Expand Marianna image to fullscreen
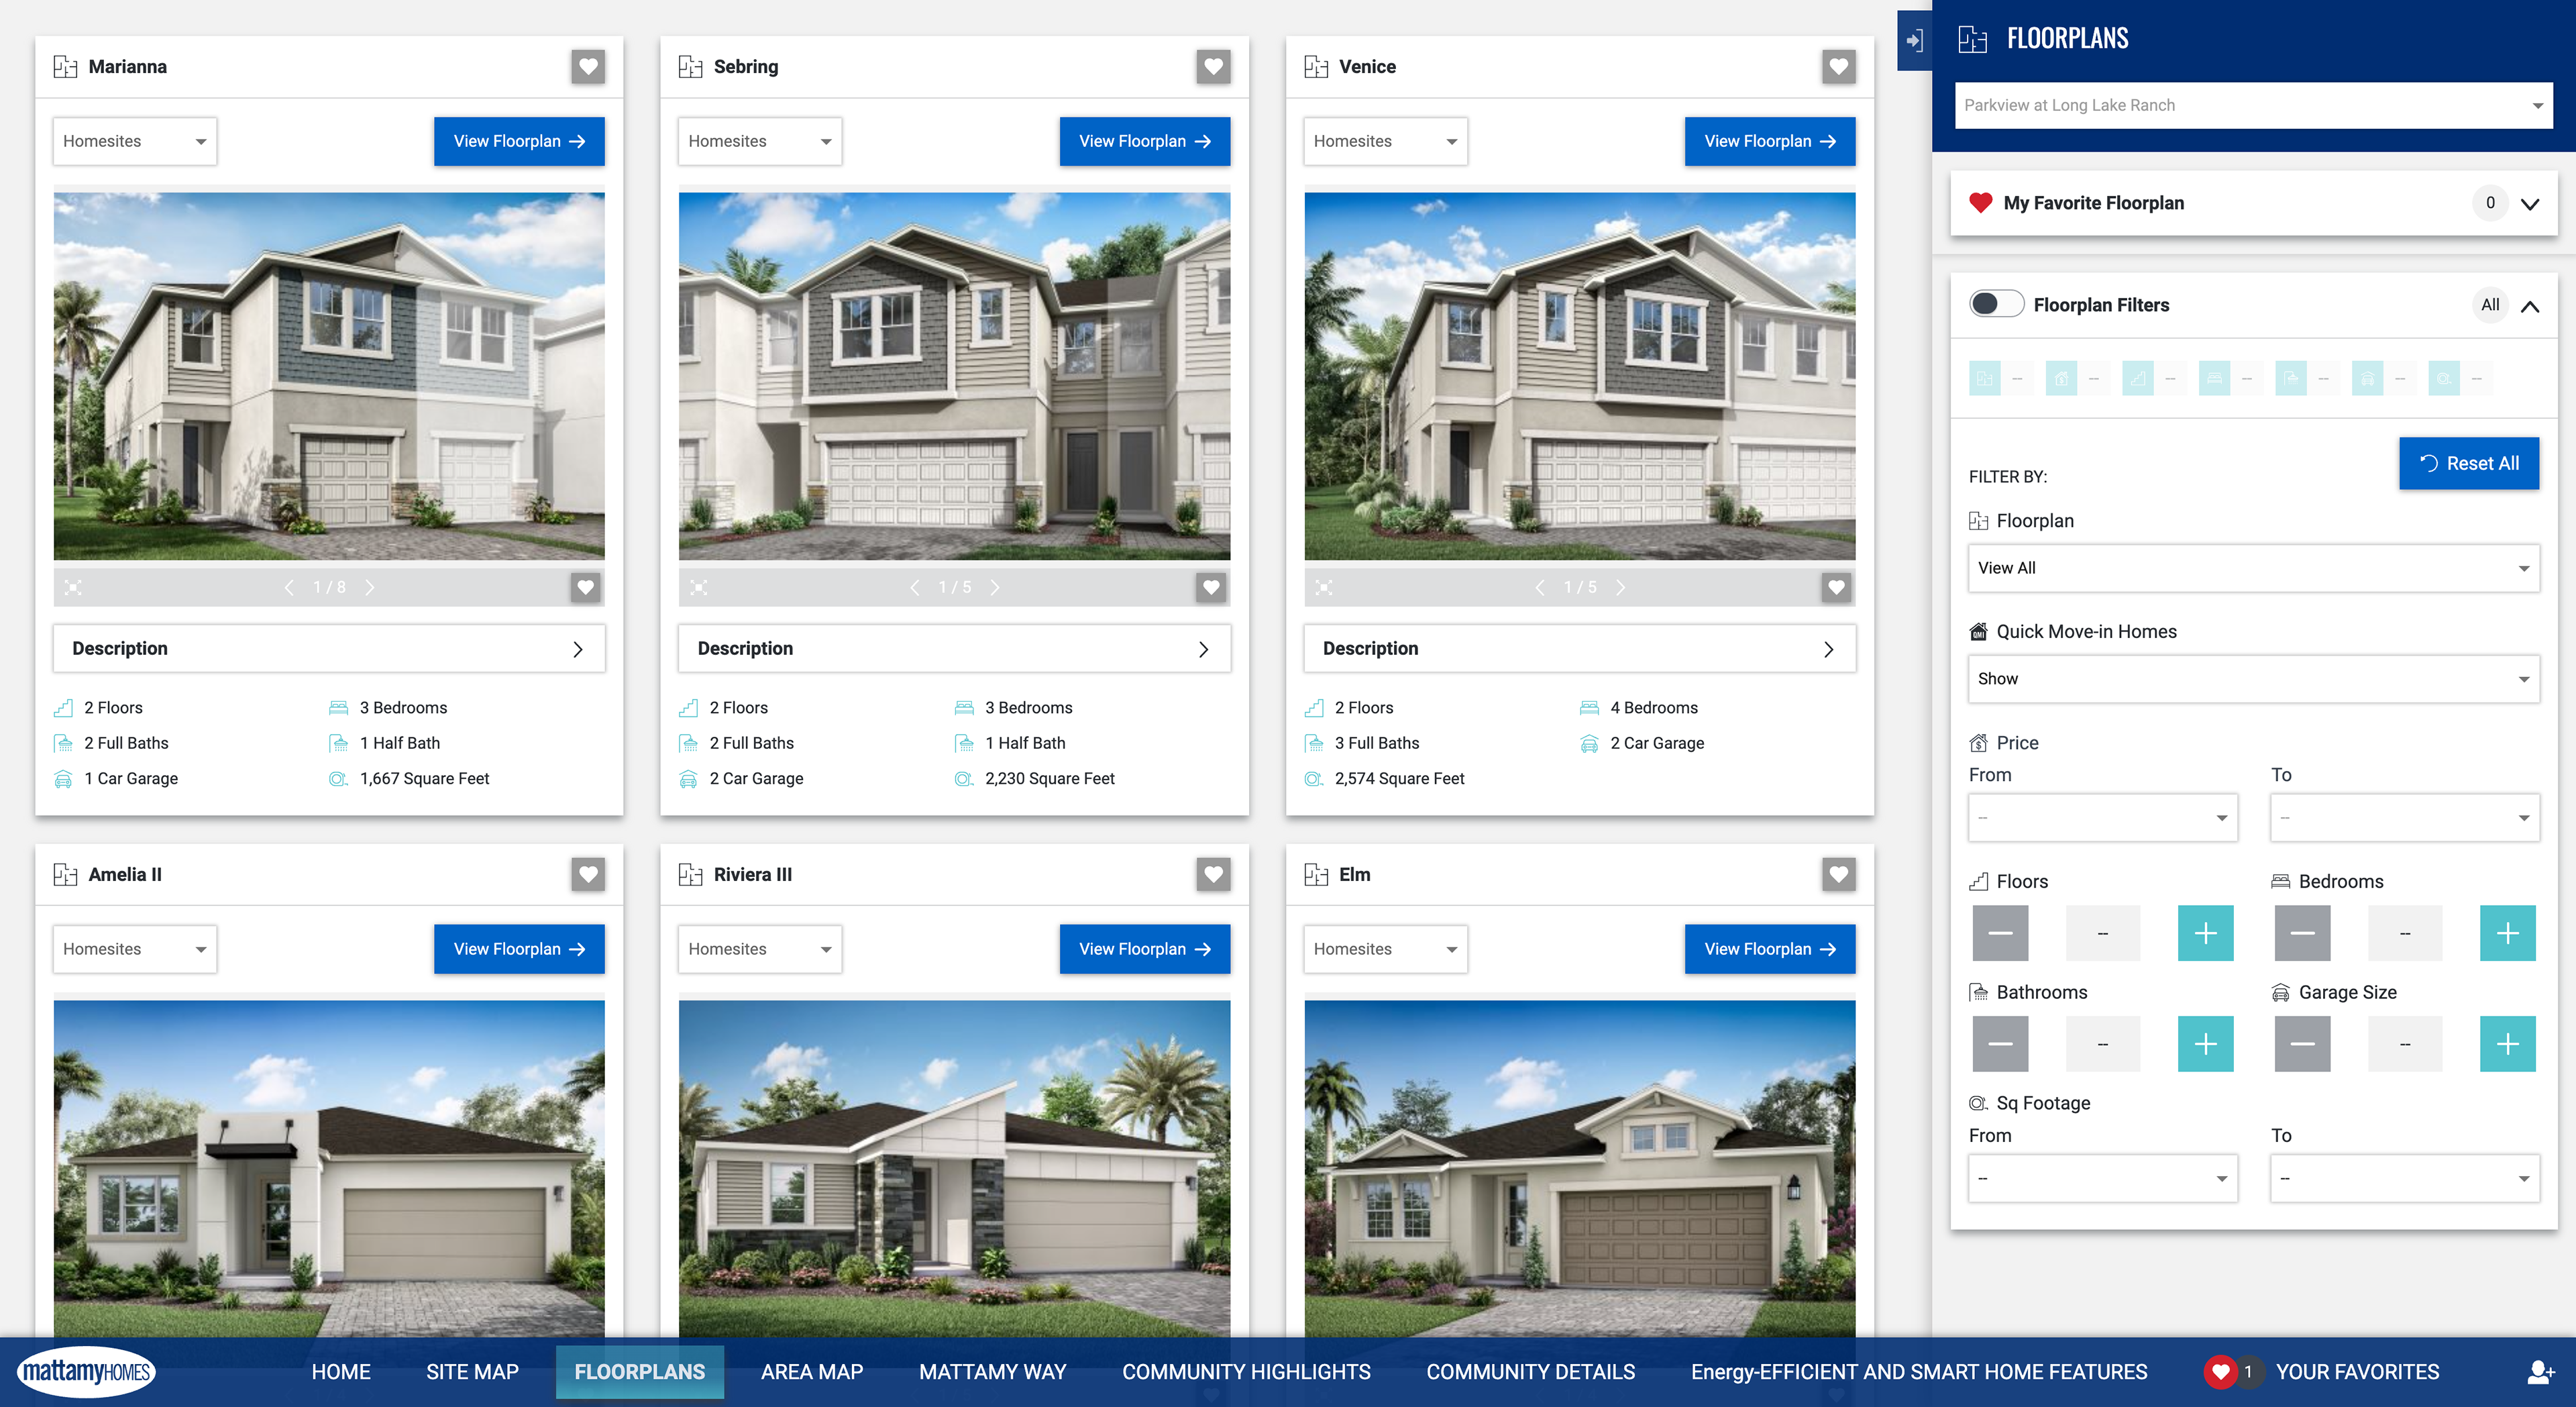2576x1407 pixels. (x=73, y=588)
